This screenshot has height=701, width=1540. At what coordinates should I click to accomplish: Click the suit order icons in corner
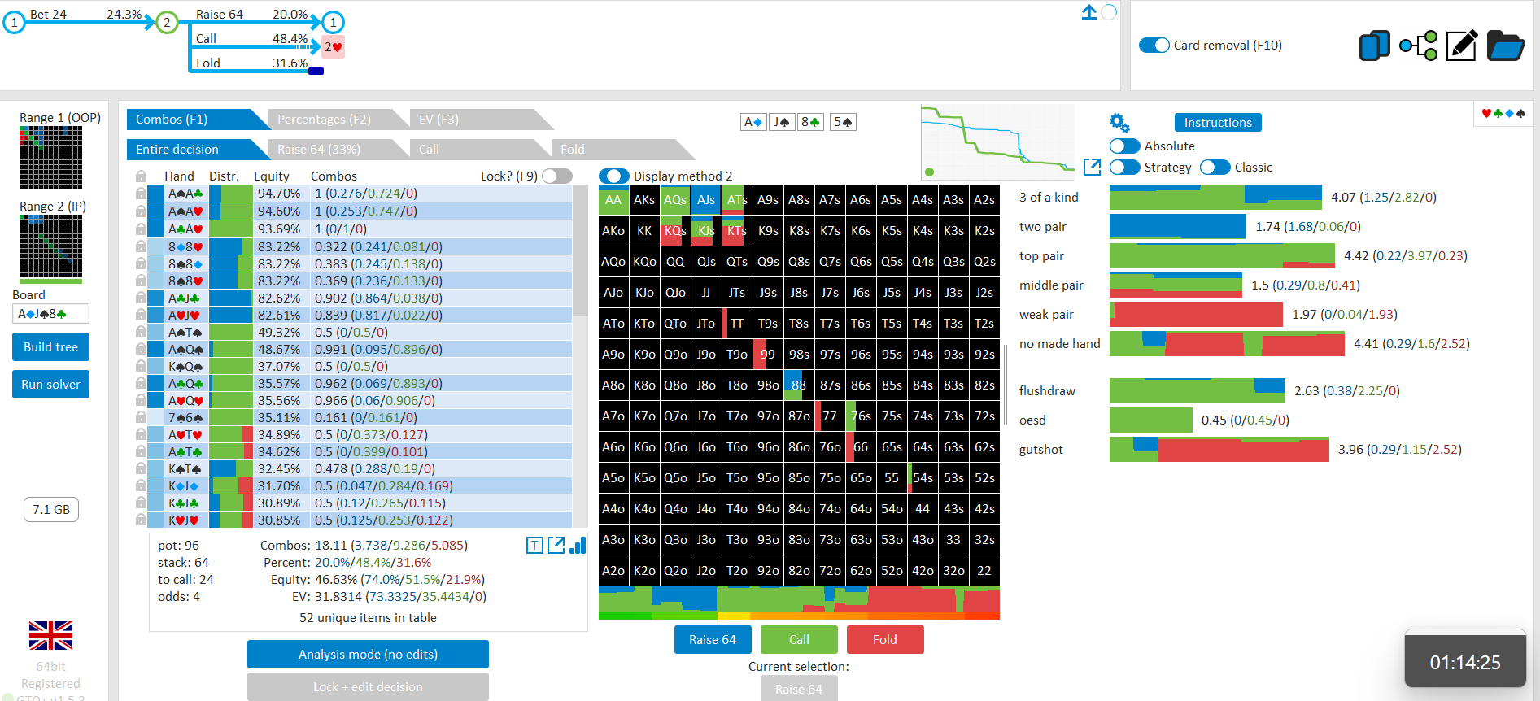click(x=1503, y=113)
